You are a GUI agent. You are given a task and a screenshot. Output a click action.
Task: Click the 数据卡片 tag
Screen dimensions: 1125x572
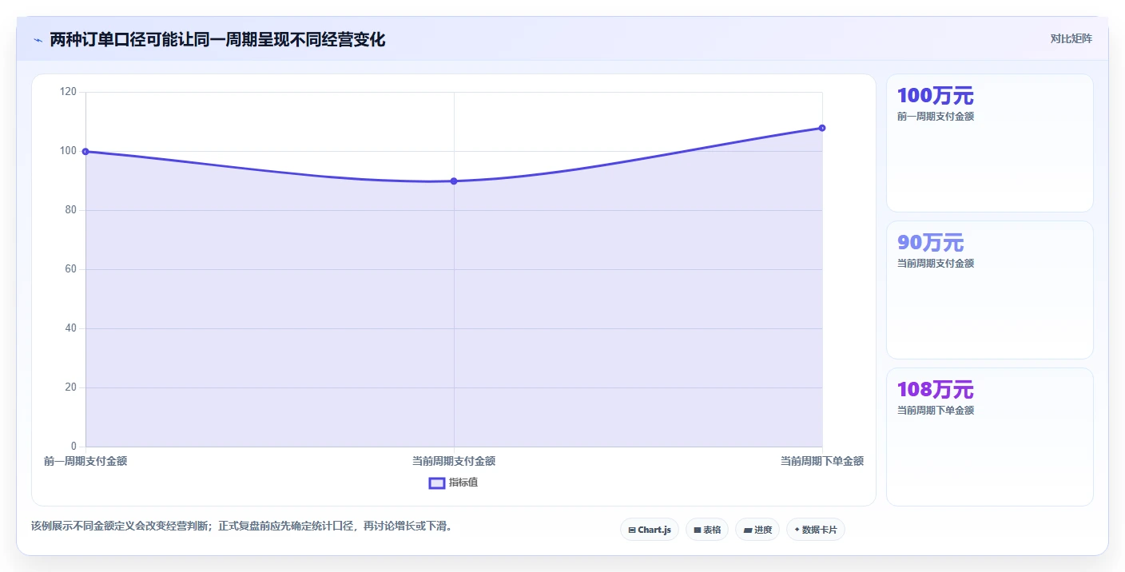tap(816, 530)
